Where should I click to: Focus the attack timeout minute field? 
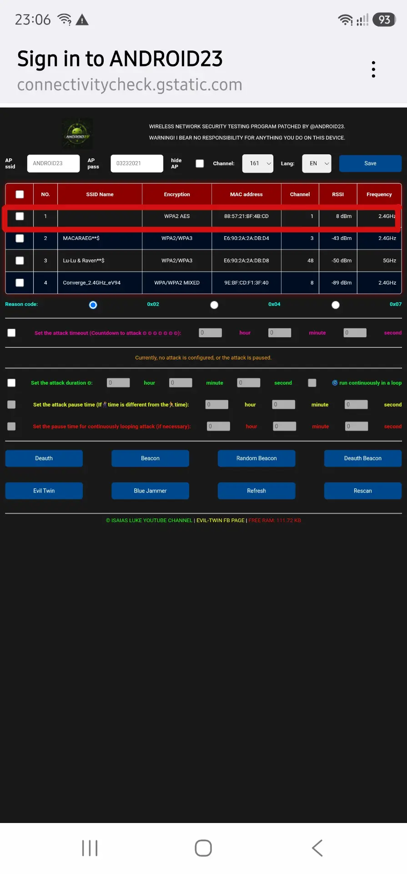(x=280, y=333)
